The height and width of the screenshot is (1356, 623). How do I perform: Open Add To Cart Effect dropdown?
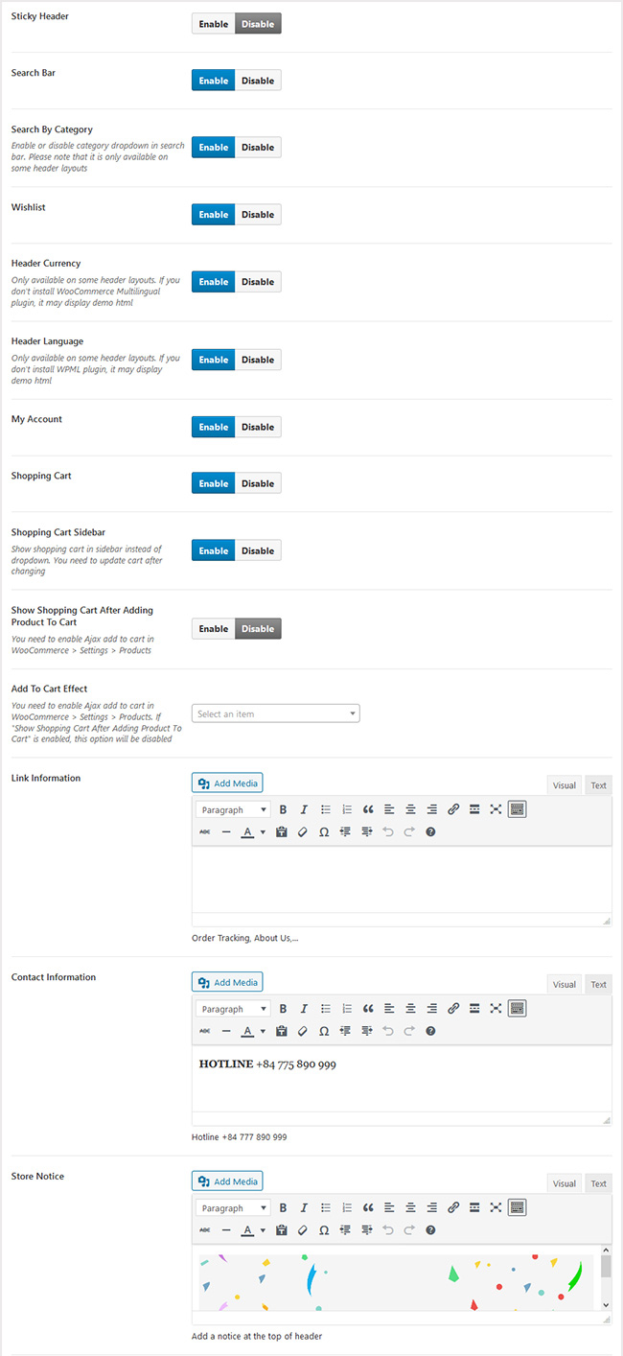point(276,713)
